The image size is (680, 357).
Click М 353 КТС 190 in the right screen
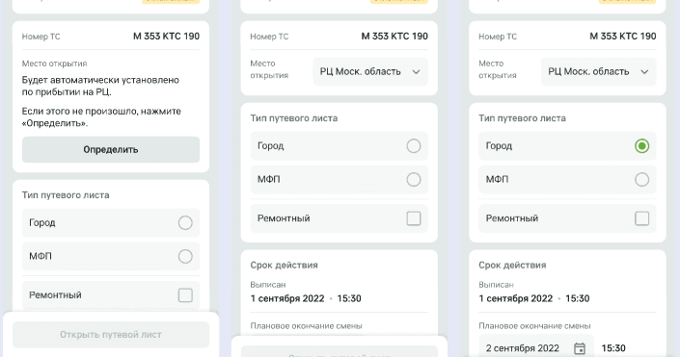(x=623, y=37)
